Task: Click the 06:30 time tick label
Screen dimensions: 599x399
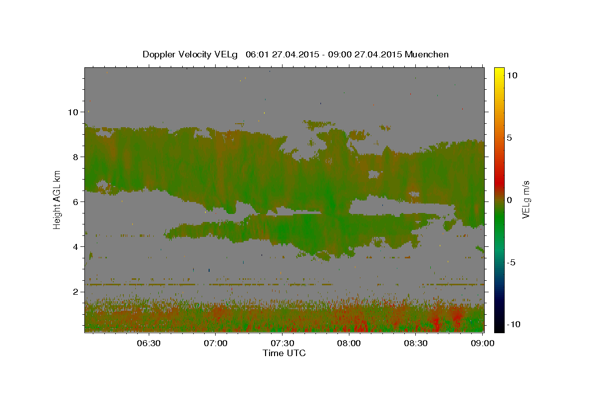Action: pyautogui.click(x=149, y=343)
